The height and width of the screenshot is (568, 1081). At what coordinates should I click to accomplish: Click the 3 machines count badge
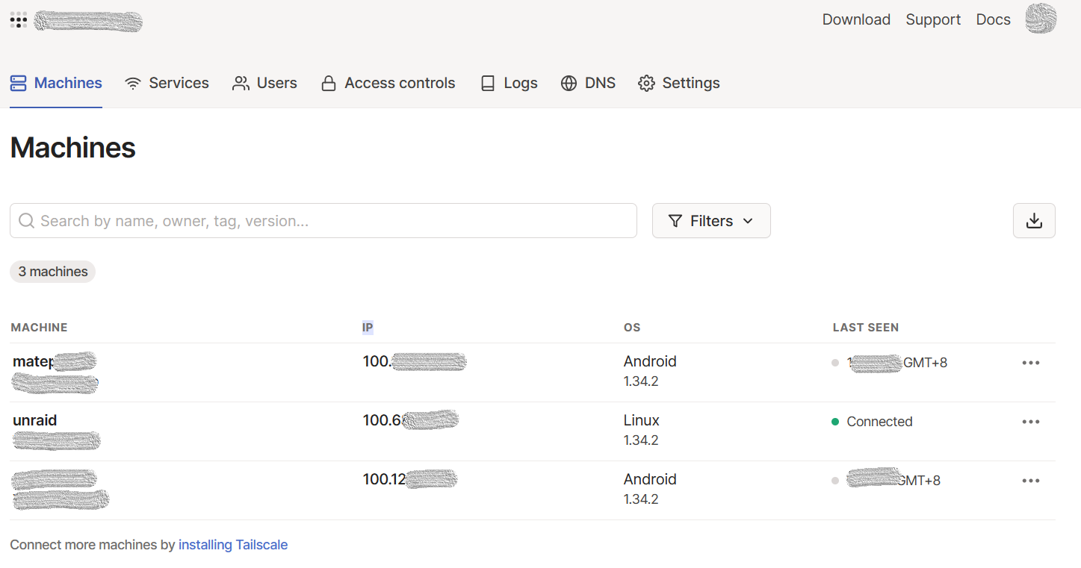53,272
